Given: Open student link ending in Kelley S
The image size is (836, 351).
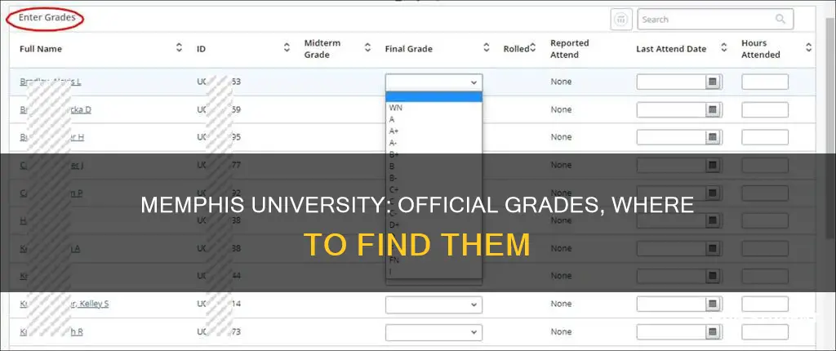Looking at the screenshot, I should click(64, 304).
